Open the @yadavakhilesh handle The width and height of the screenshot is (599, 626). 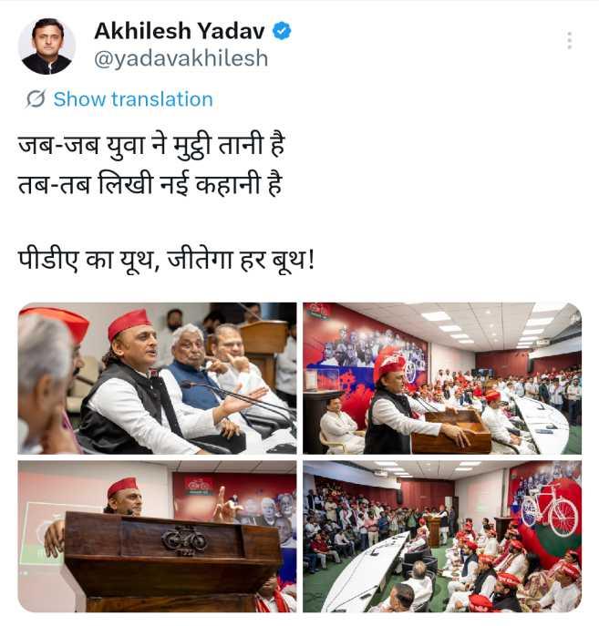pos(181,58)
